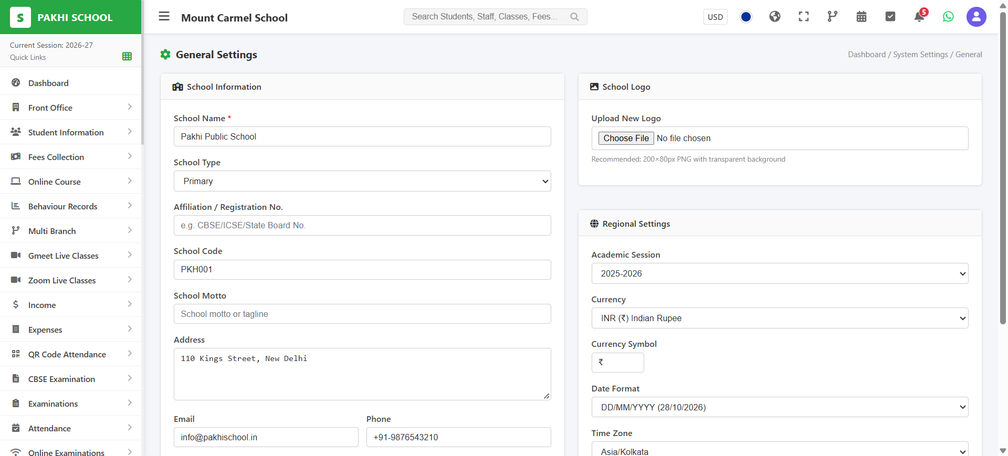Open the Time Zone dropdown
This screenshot has height=456, width=1008.
point(780,449)
